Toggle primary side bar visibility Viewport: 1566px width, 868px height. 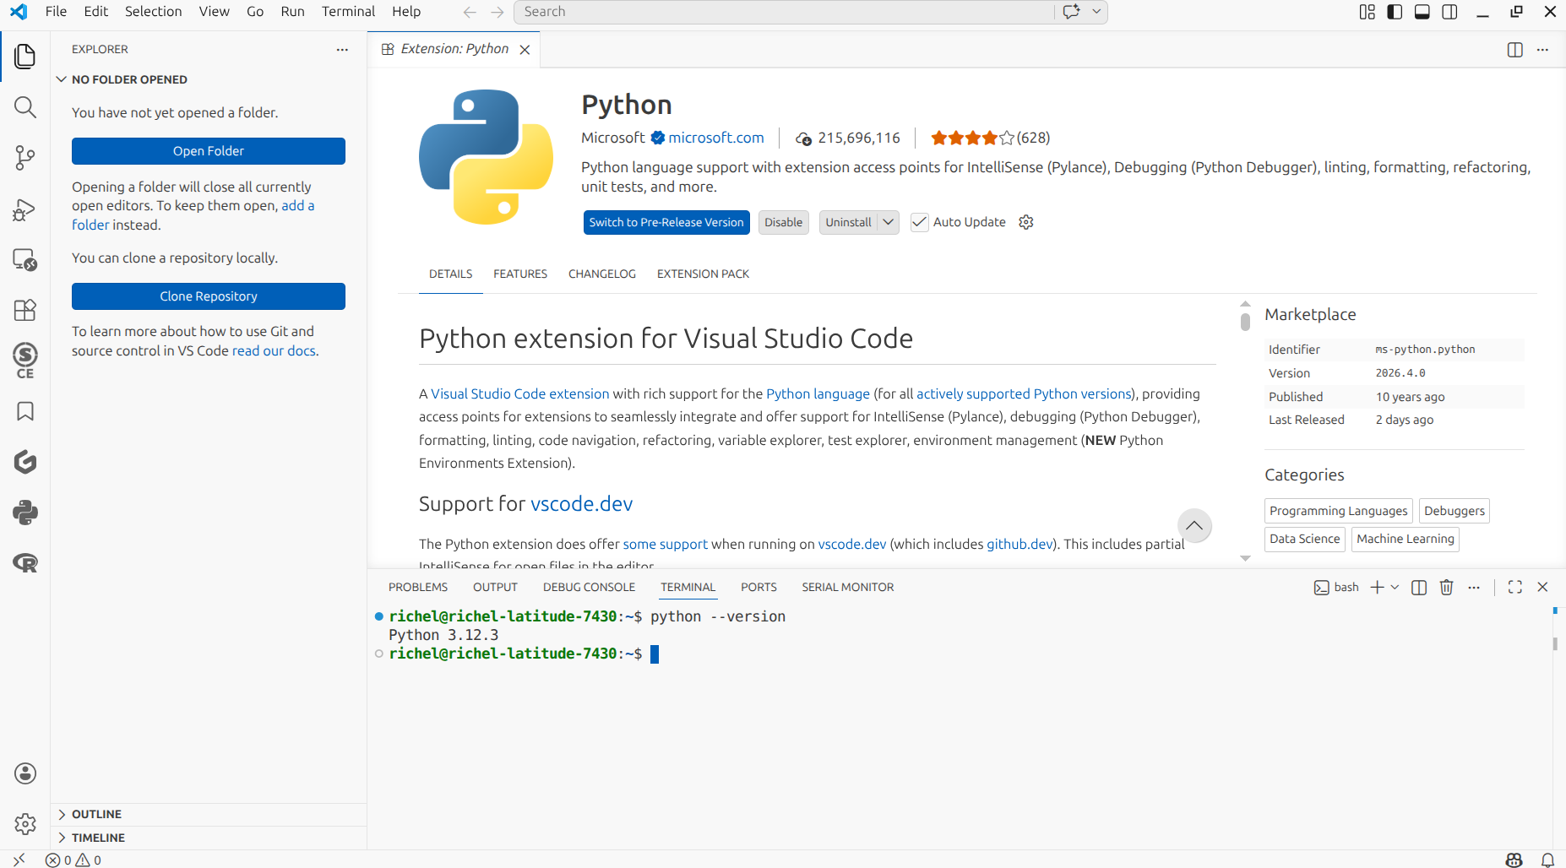point(1395,12)
